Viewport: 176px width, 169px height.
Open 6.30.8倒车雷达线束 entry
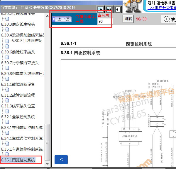click(23, 74)
